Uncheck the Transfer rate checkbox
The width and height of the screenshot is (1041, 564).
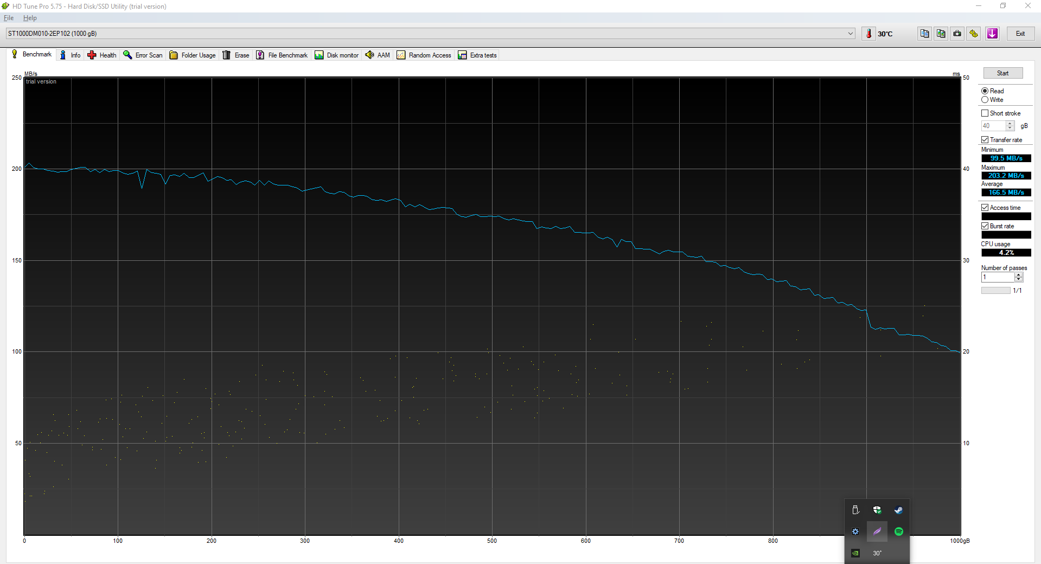(985, 140)
